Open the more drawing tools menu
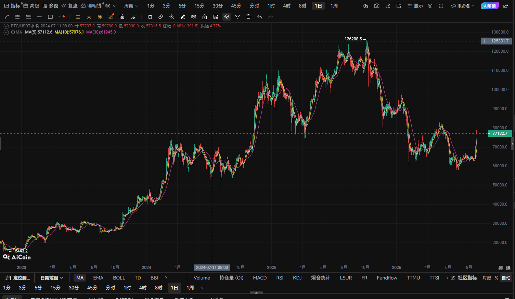 tap(62, 17)
